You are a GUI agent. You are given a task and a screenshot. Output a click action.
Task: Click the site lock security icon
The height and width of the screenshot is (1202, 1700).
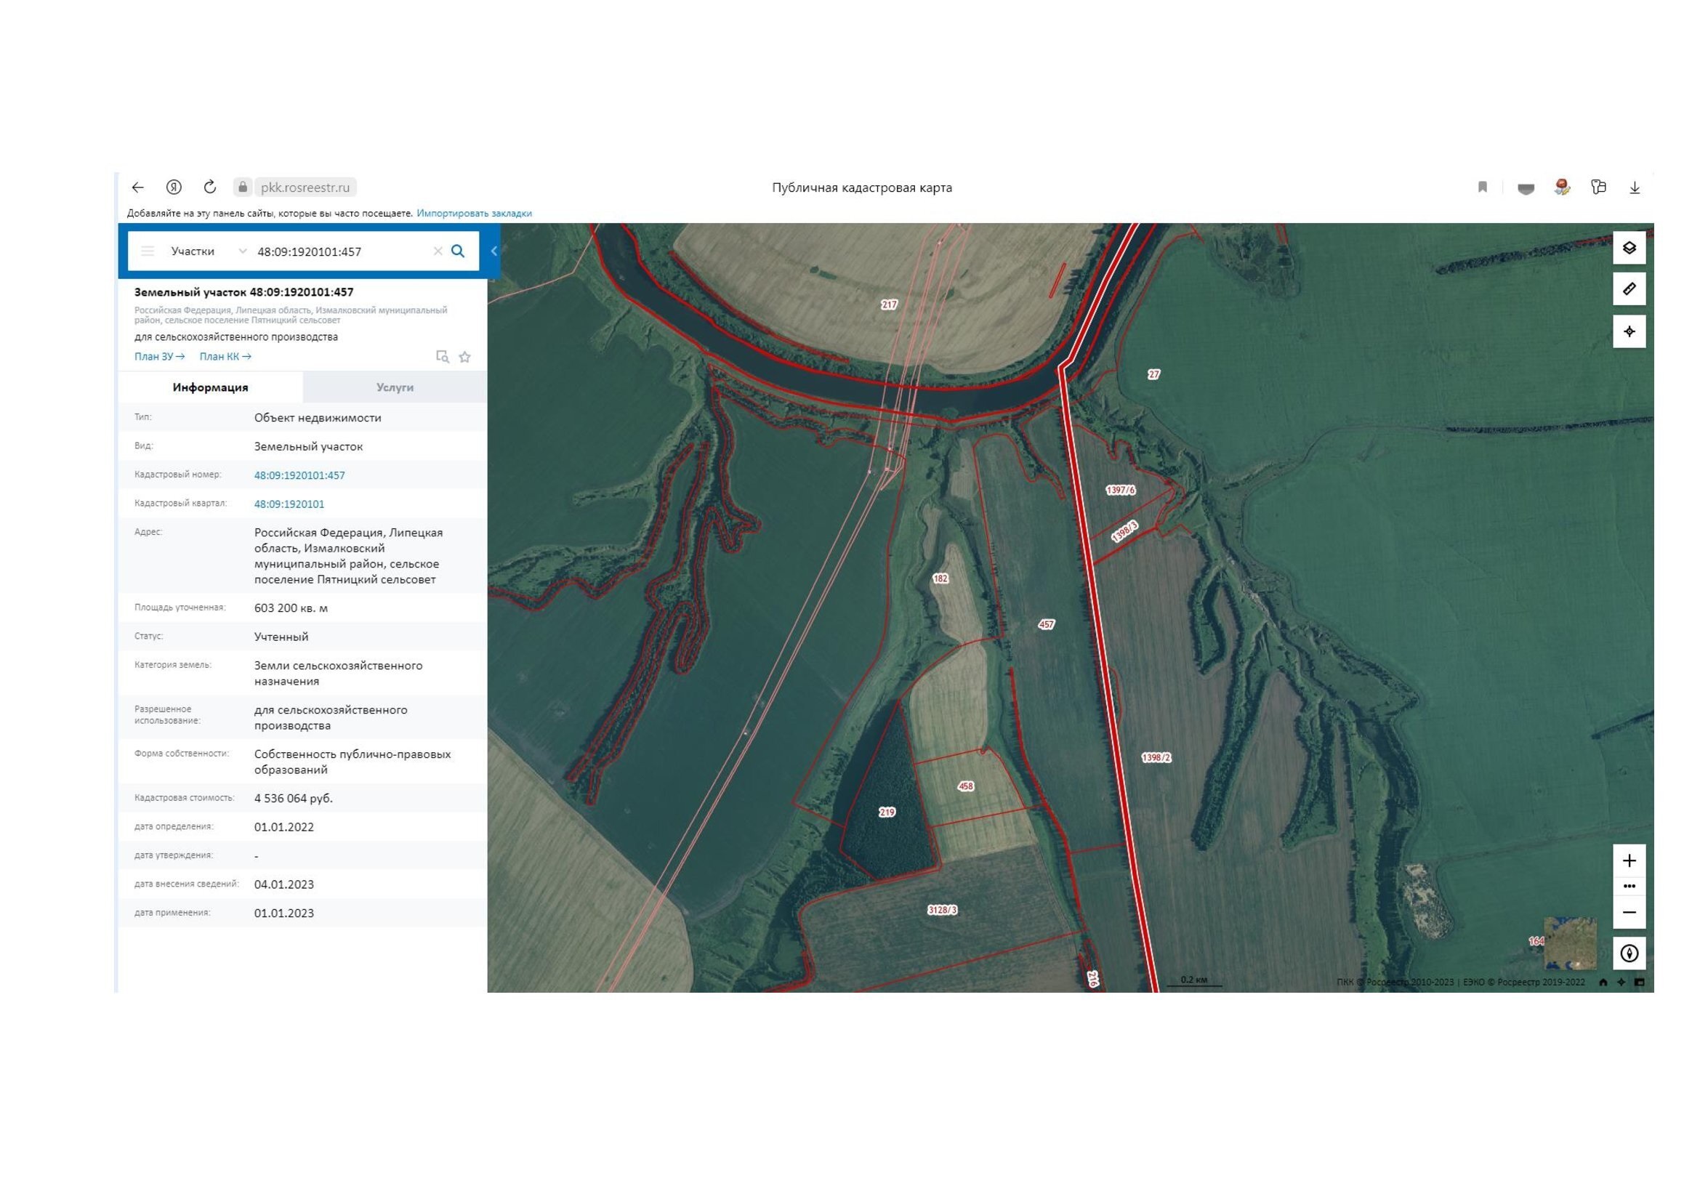242,187
